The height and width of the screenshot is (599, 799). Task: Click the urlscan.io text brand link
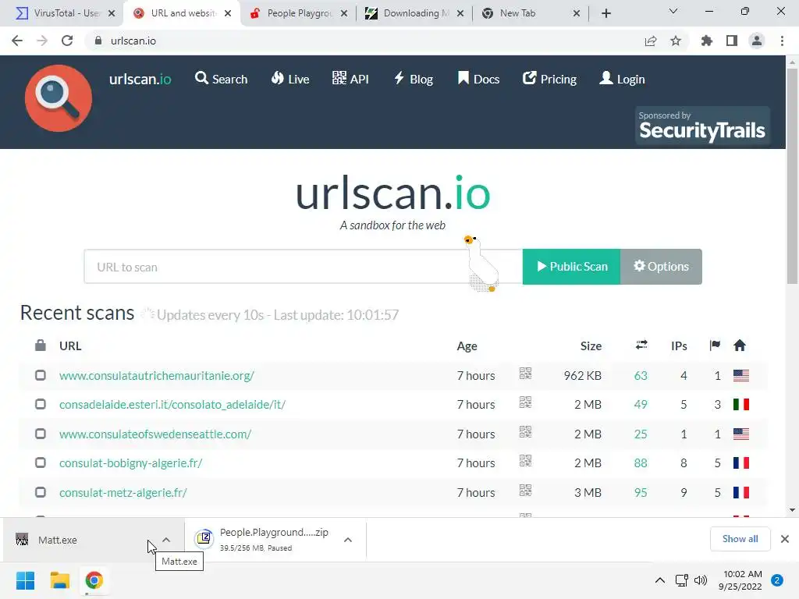click(x=140, y=79)
